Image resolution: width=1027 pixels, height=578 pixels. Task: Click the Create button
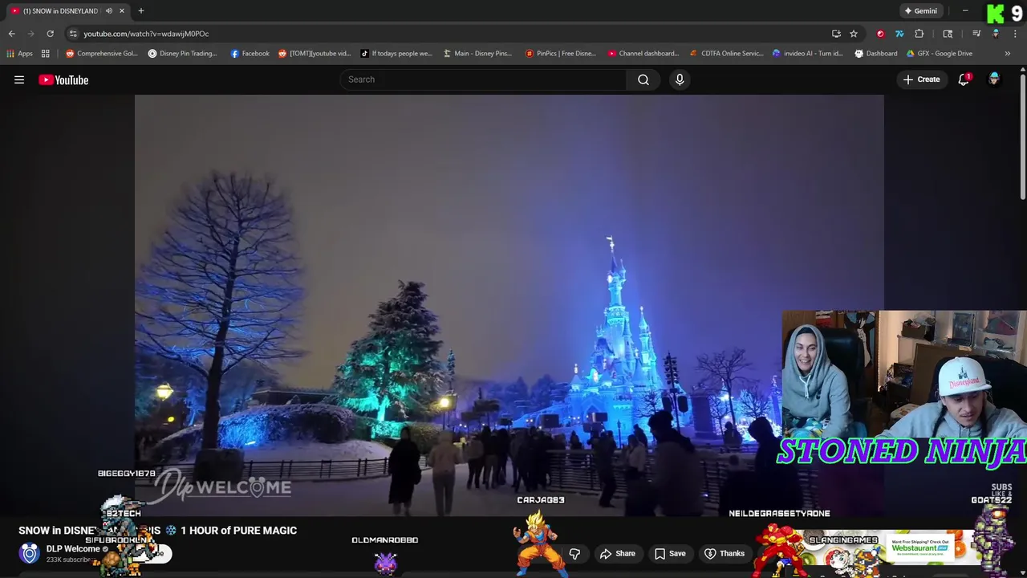click(921, 79)
